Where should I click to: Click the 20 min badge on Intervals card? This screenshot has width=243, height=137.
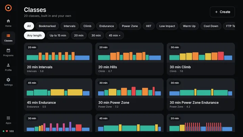pyautogui.click(x=32, y=47)
